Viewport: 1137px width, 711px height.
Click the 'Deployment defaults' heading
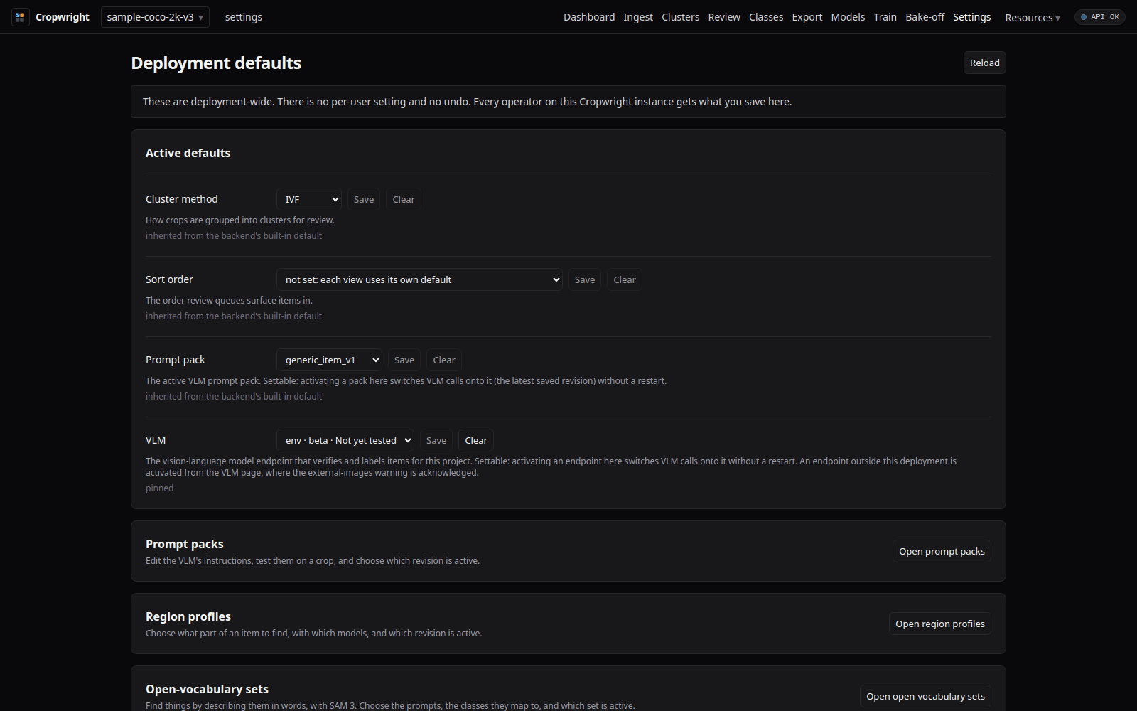(x=216, y=63)
